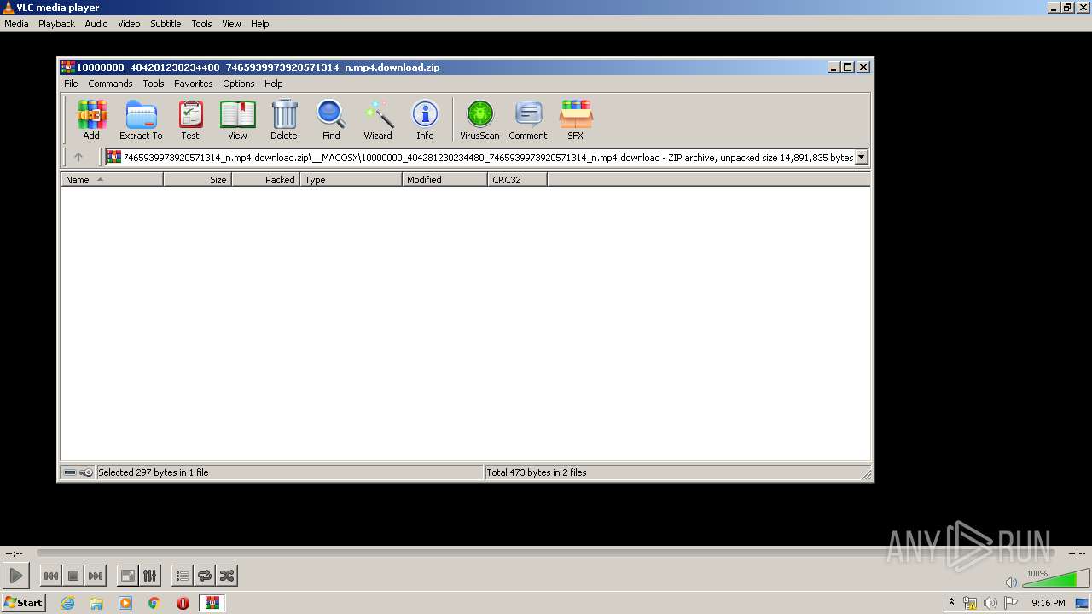The width and height of the screenshot is (1092, 614).
Task: Sort by the CRC32 column header
Action: [x=517, y=180]
